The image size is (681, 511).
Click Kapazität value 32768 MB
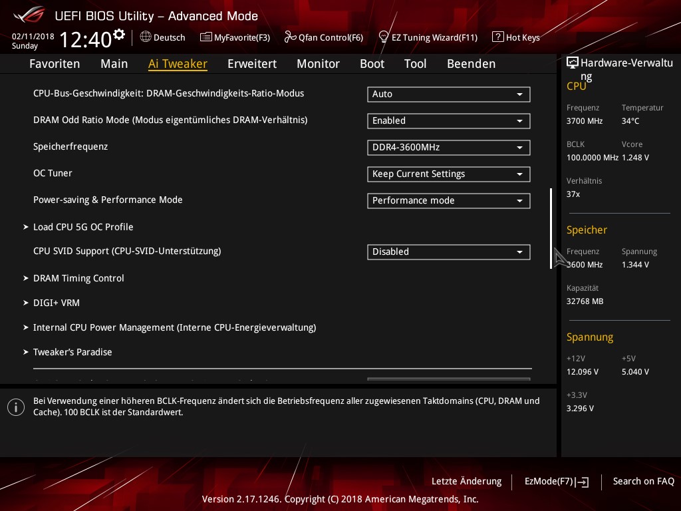(x=585, y=301)
